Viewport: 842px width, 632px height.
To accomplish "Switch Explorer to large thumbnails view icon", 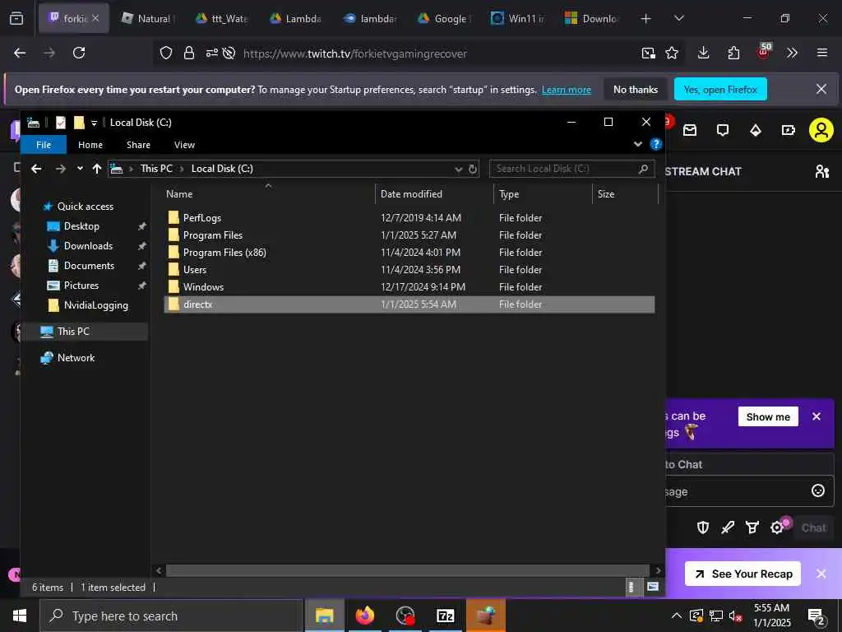I will coord(652,587).
